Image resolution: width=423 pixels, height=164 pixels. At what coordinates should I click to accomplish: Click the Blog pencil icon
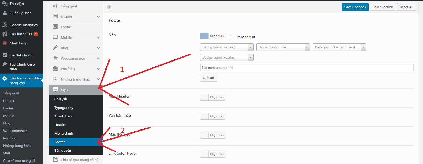tap(55, 48)
